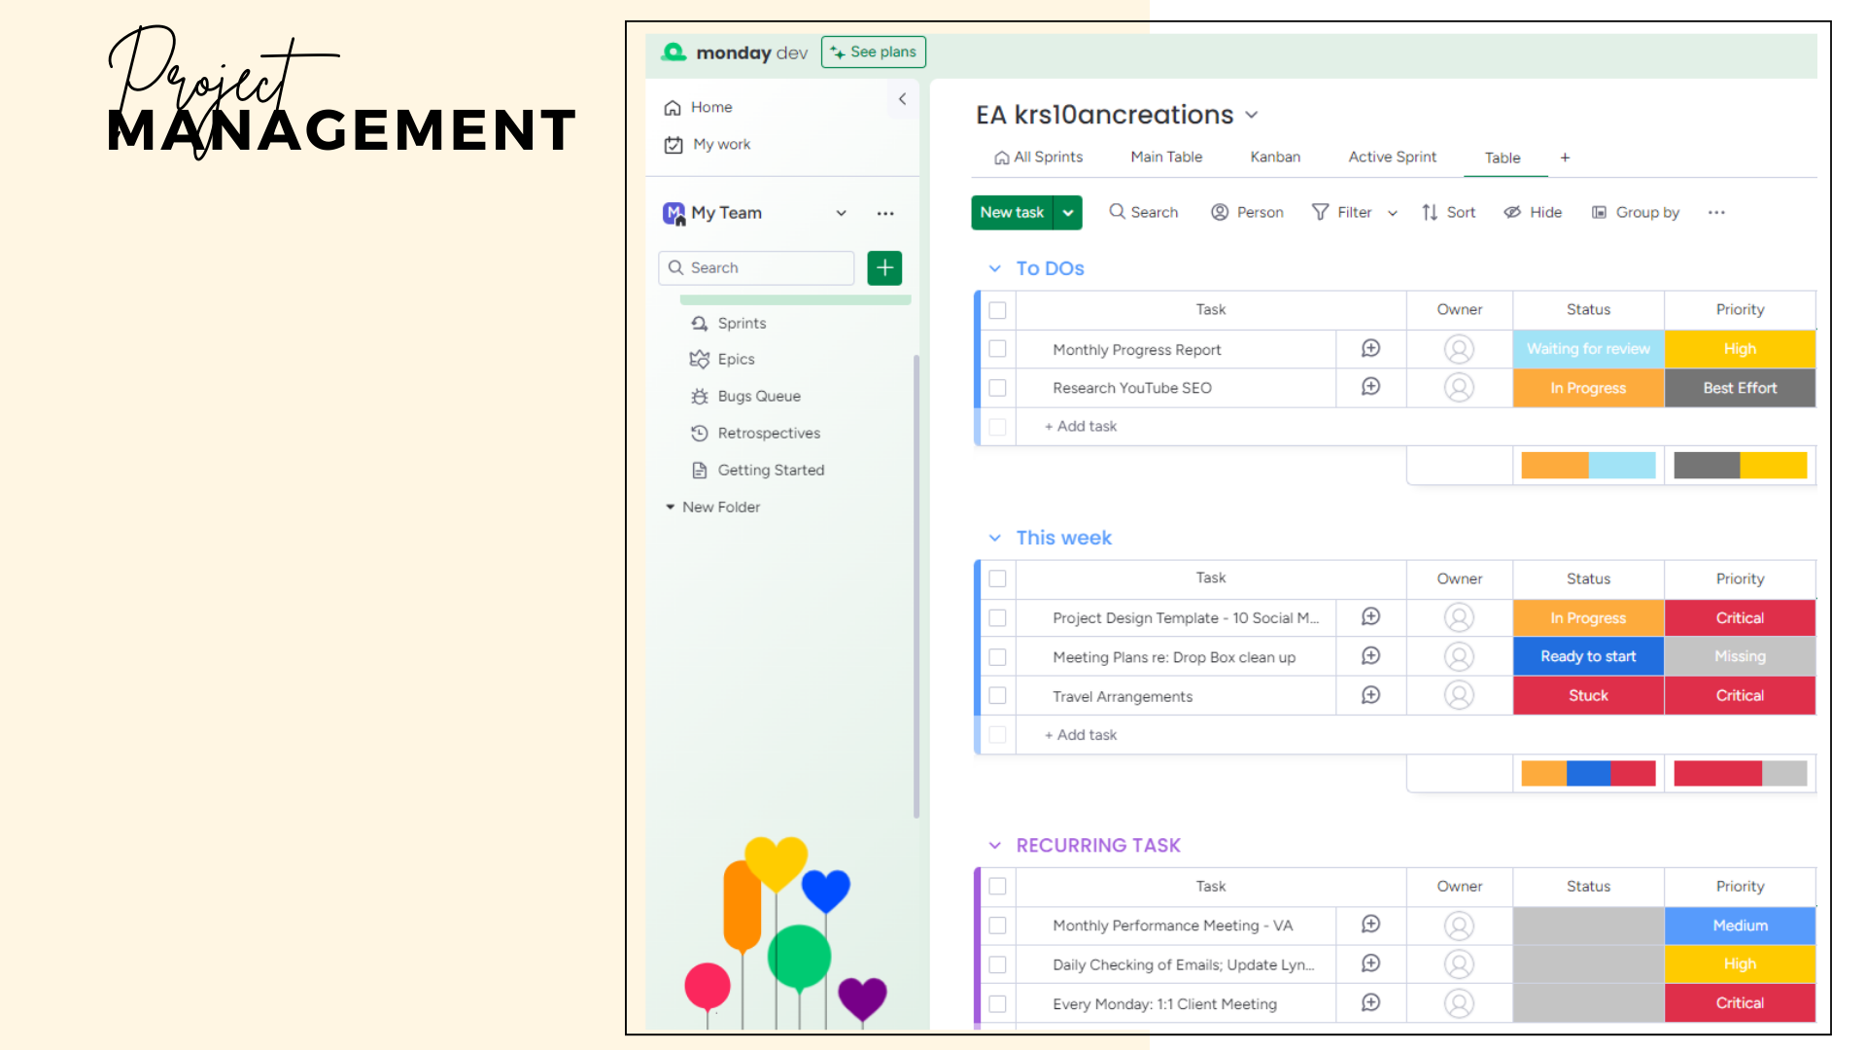Open the My Team three-dots menu
The image size is (1866, 1050).
coord(884,213)
